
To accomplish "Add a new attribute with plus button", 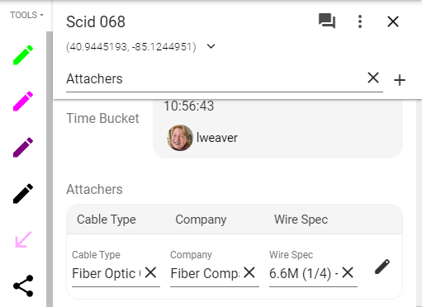I will point(400,80).
